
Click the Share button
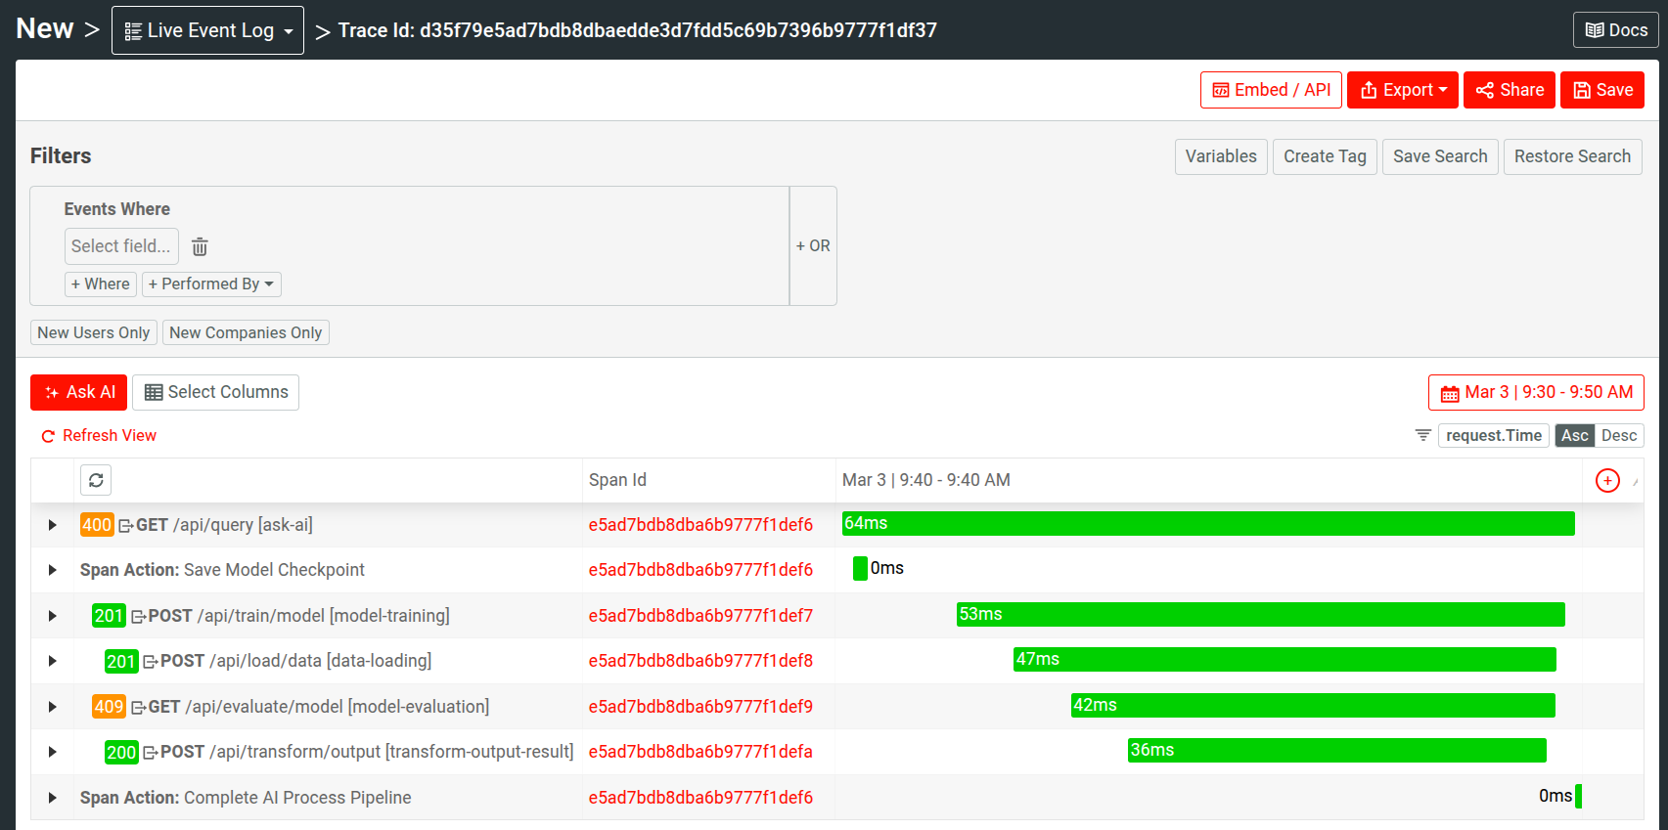1509,90
